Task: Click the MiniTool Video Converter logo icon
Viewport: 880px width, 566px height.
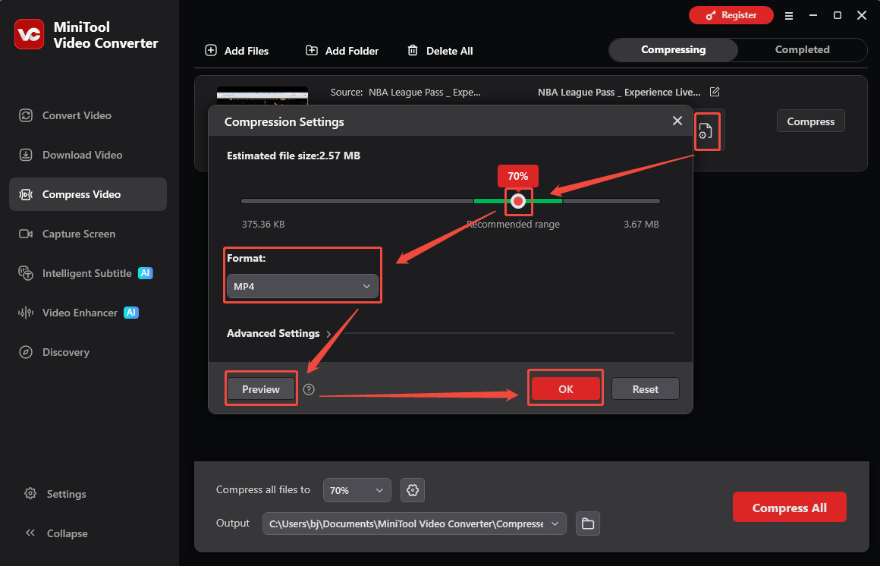Action: (29, 35)
